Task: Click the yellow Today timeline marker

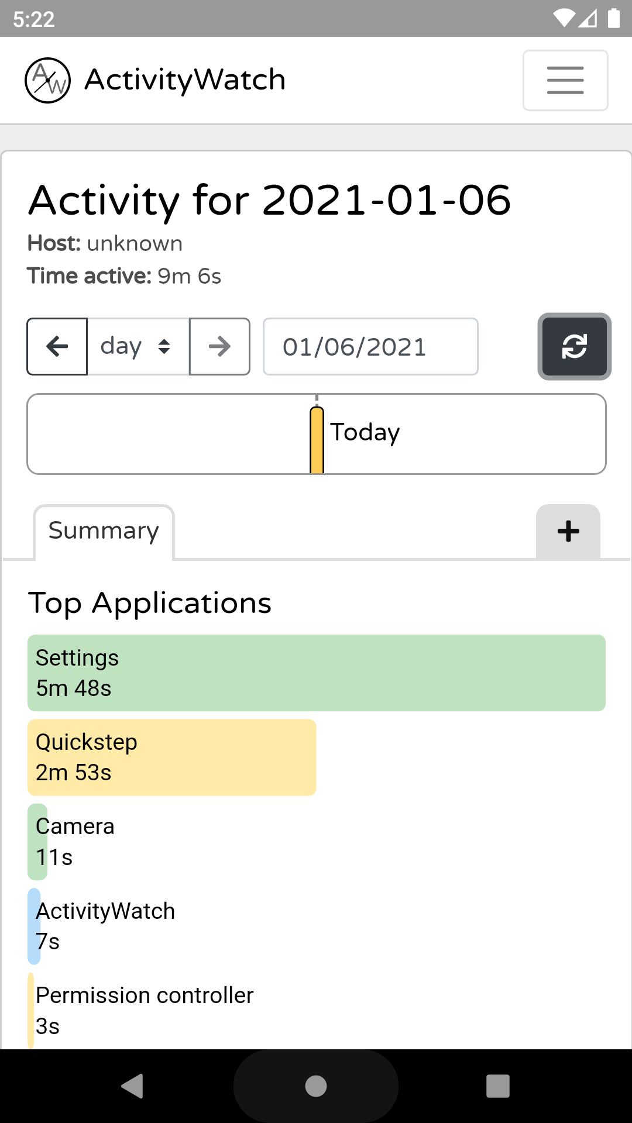Action: click(x=317, y=440)
